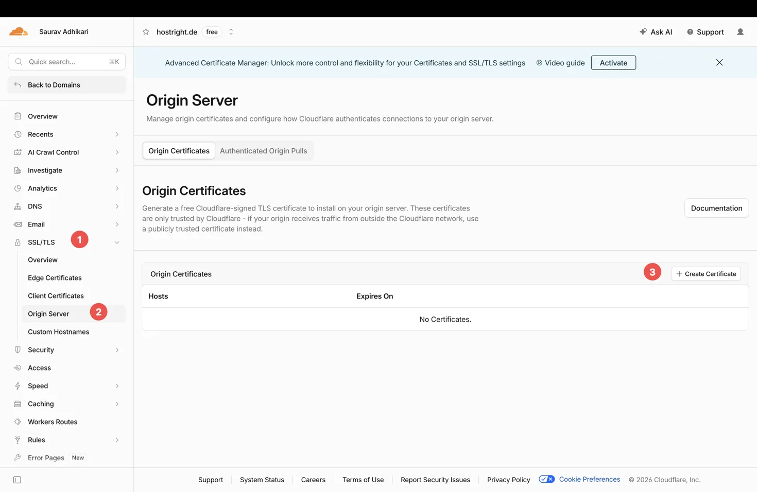Expand the Investigate chevron
757x492 pixels.
click(x=117, y=170)
